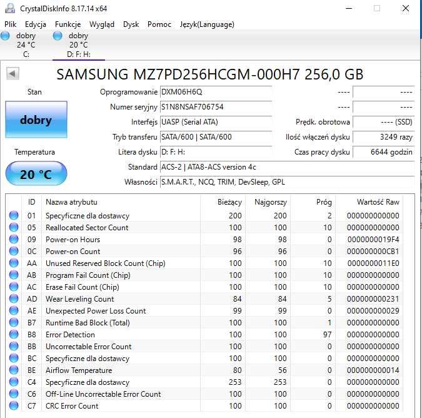Open the Język(Language) menu

coord(207,24)
